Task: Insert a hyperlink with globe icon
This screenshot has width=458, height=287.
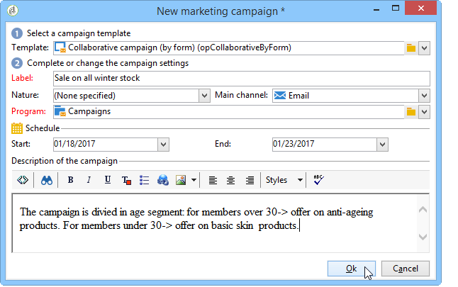Action: coord(163,180)
